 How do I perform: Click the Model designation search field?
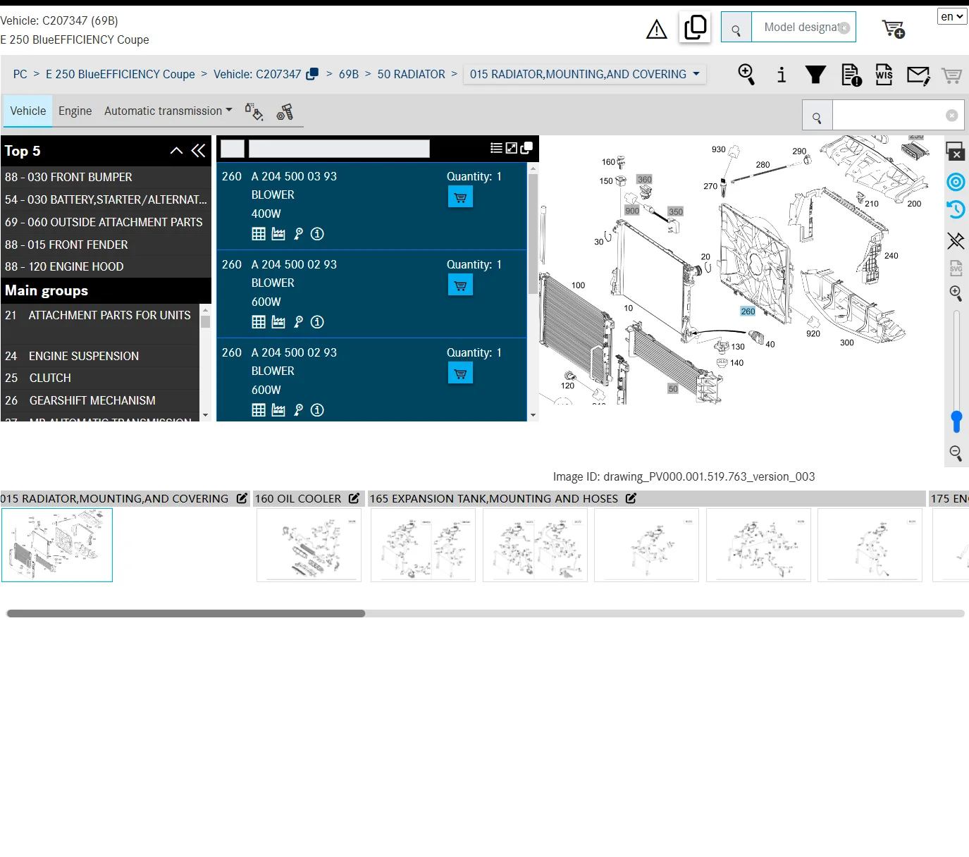coord(803,27)
